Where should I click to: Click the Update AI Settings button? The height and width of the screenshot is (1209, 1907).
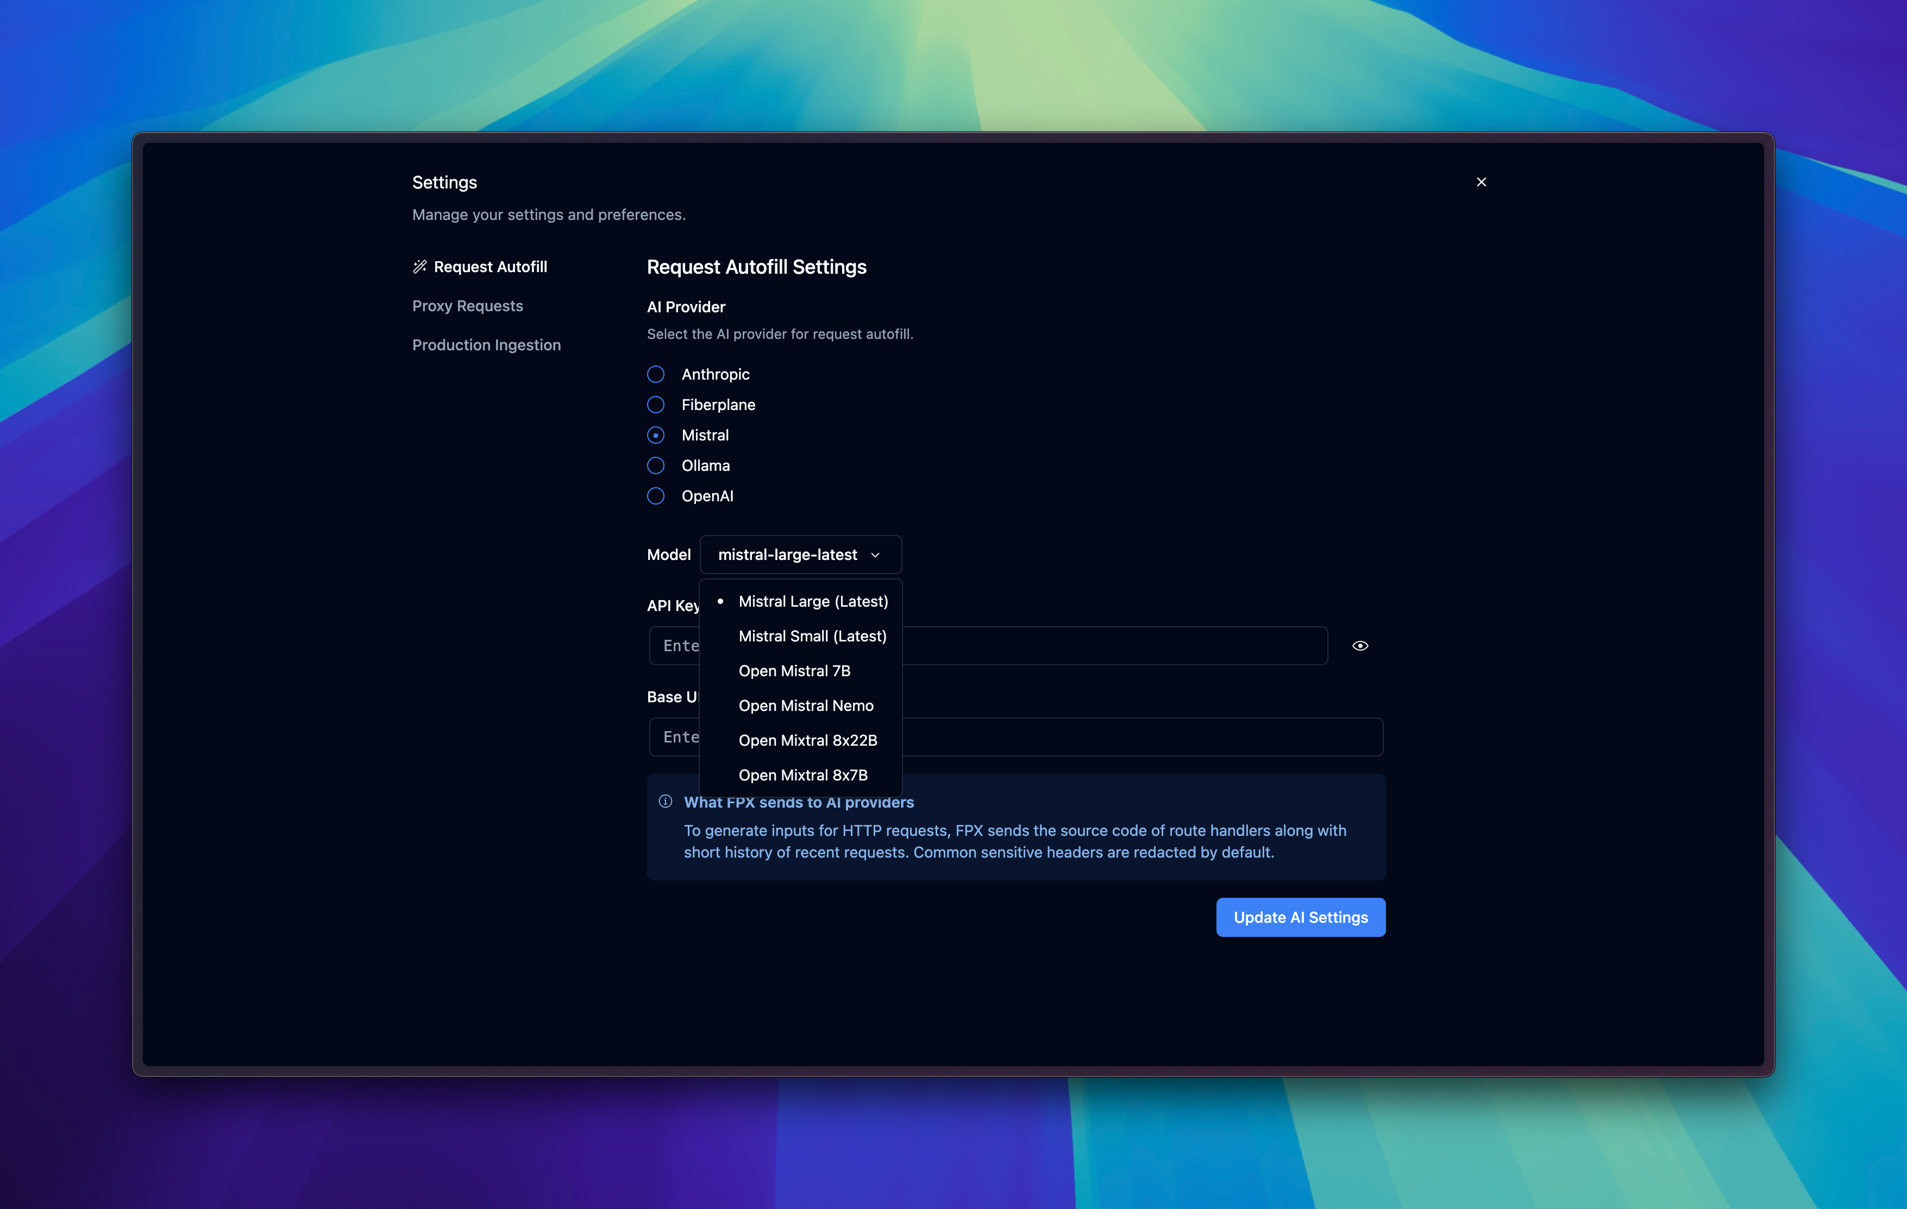pyautogui.click(x=1300, y=917)
